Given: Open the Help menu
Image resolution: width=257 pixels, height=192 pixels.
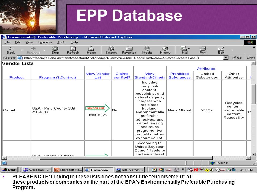Looking at the screenshot, I should pyautogui.click(x=74, y=42).
